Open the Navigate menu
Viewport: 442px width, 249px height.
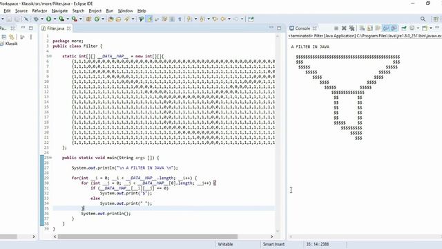tap(59, 11)
